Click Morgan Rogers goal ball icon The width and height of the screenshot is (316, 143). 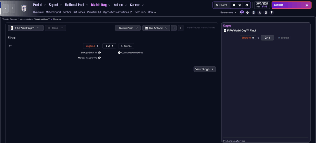(100, 58)
